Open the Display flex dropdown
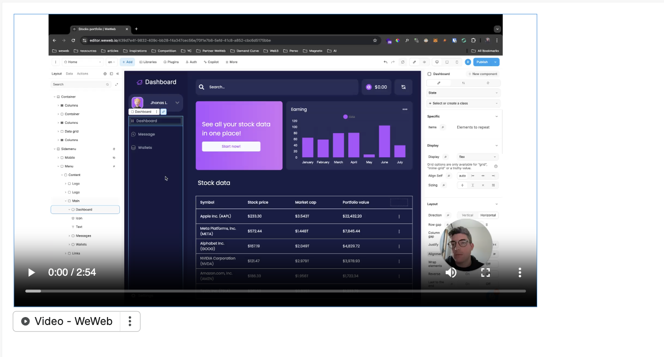The image size is (664, 357). pyautogui.click(x=477, y=157)
